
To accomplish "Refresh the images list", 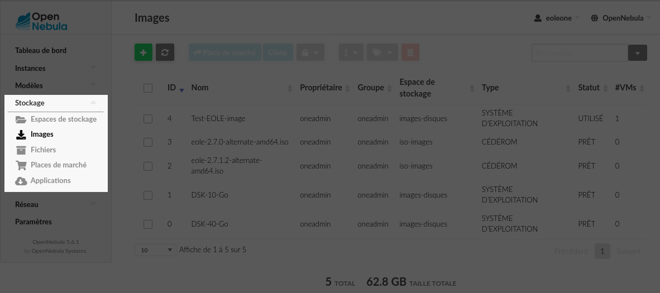I will coord(165,52).
